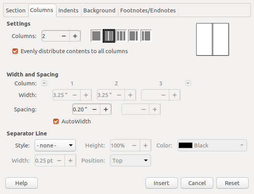Go to the Footnotes/Endnotes tab
Viewport: 254px width, 194px height.
[148, 10]
